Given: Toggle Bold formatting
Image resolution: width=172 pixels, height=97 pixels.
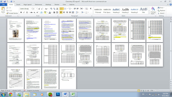Looking at the screenshot, I should [21, 12].
